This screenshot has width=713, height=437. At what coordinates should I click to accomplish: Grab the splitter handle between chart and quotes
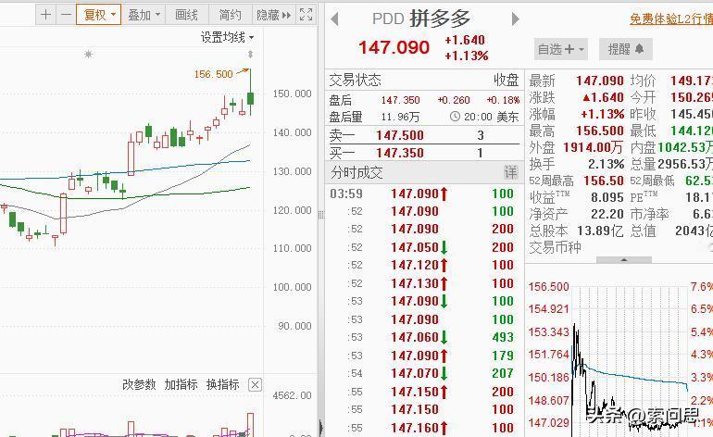321,215
